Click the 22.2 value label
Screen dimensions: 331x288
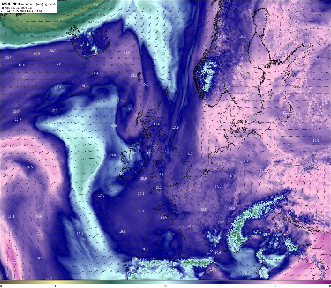click(x=16, y=112)
